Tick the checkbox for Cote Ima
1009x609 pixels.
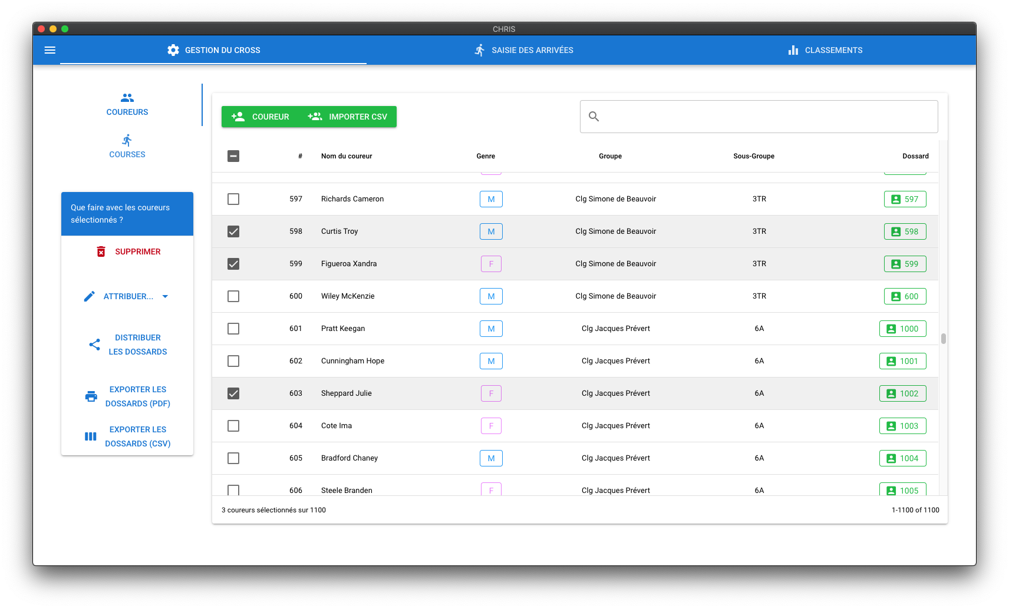click(x=233, y=426)
